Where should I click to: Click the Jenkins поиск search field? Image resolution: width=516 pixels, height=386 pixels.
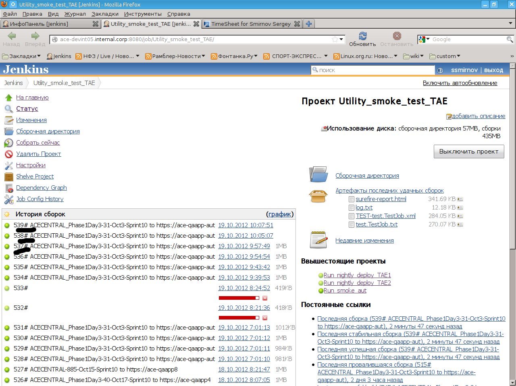[372, 70]
